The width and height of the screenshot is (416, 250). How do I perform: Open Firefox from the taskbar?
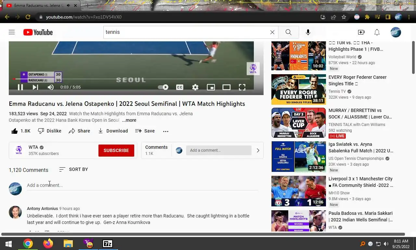click(48, 243)
